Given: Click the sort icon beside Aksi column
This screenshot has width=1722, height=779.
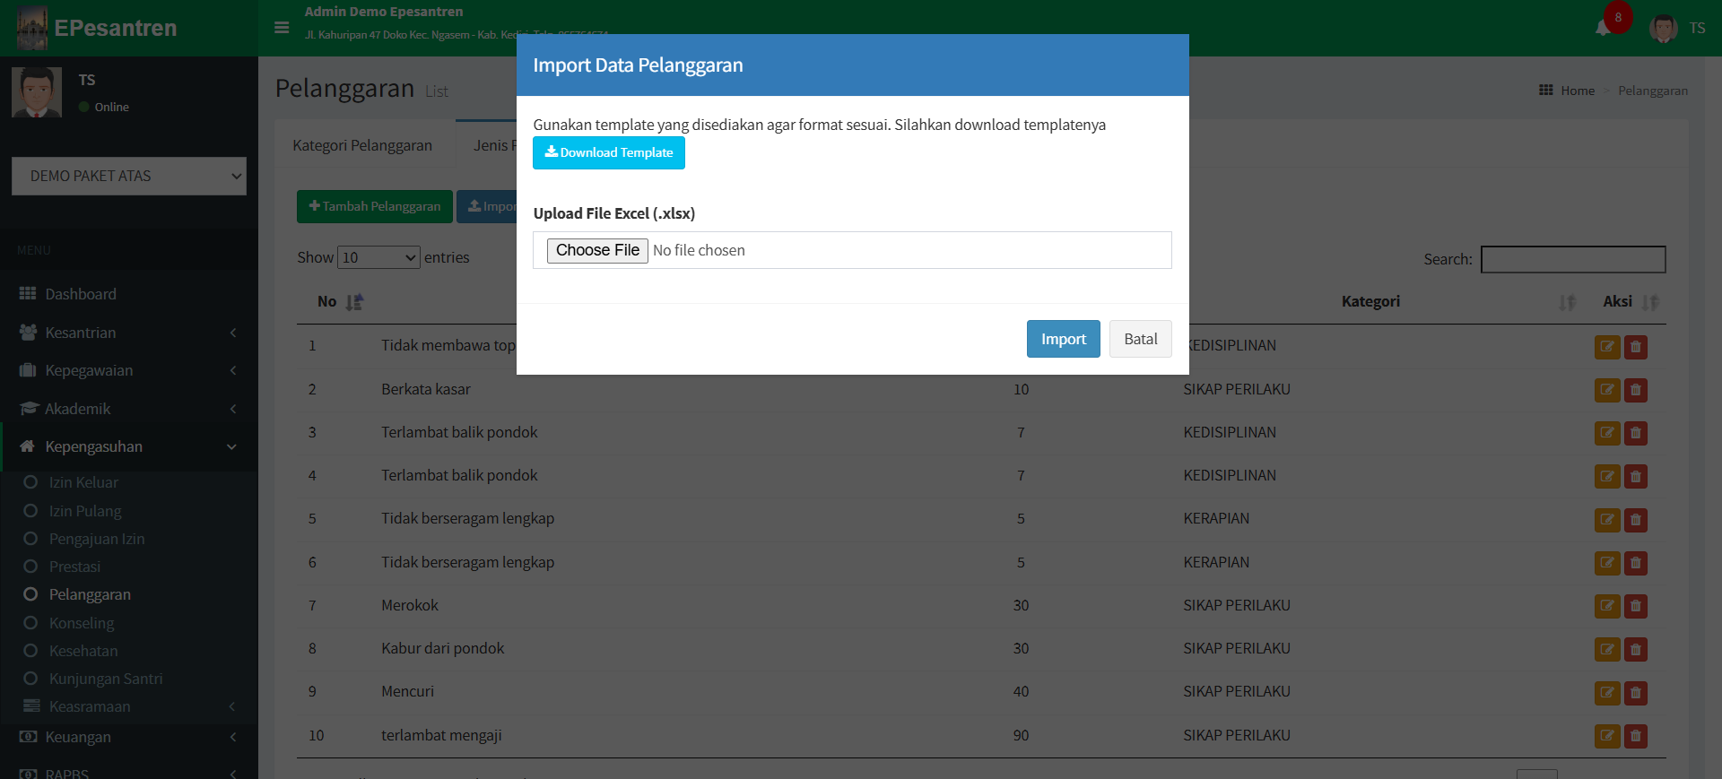Looking at the screenshot, I should 1650,302.
